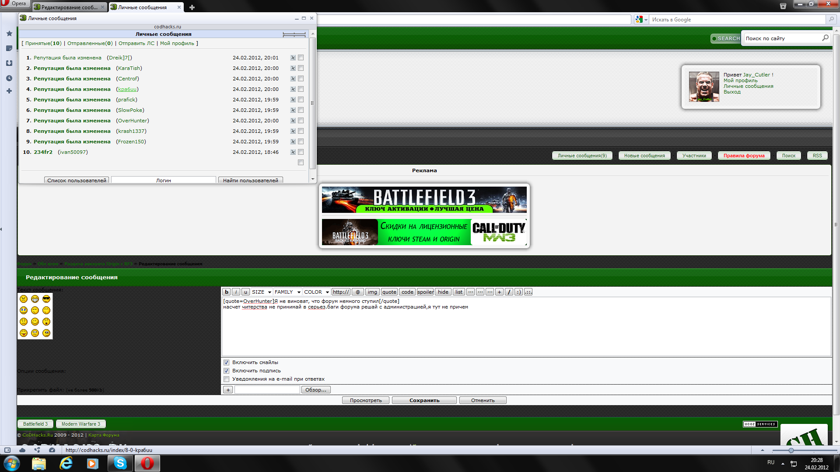Viewport: 840px width, 472px height.
Task: Open the Личные сообщения(9) forum button
Action: click(x=582, y=156)
